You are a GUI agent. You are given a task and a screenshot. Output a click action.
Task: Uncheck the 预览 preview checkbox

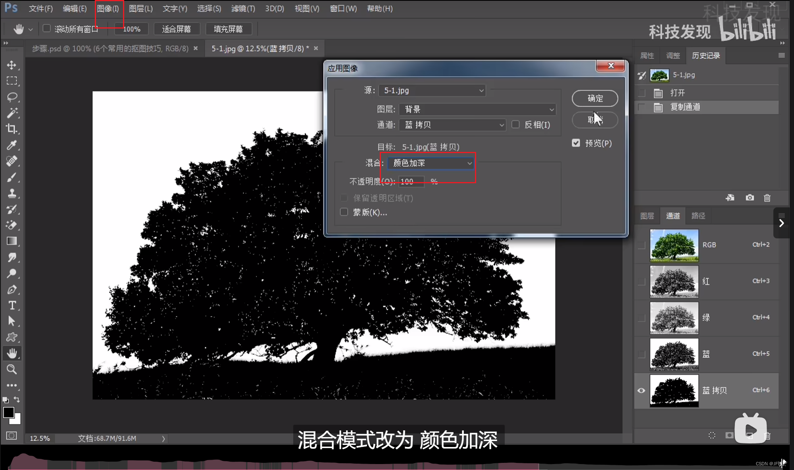pos(576,143)
